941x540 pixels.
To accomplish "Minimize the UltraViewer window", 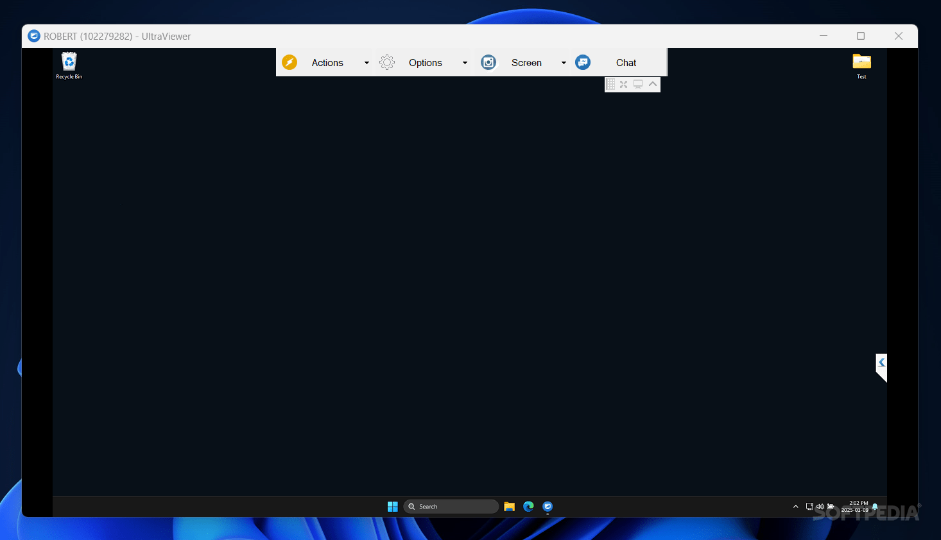I will tap(824, 36).
